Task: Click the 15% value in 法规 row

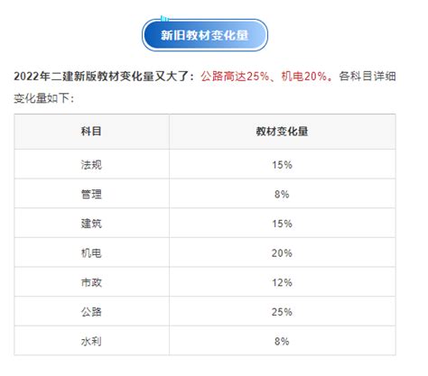Action: click(282, 165)
